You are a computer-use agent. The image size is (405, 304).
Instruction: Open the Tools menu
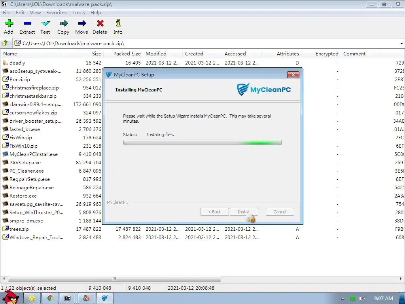pyautogui.click(x=79, y=12)
